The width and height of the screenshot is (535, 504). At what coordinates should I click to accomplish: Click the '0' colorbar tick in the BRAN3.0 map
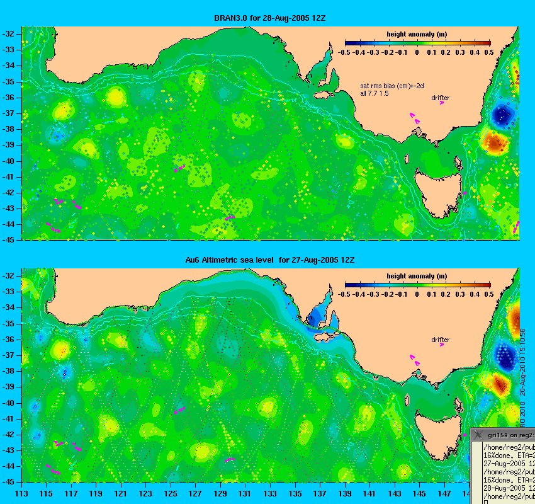click(x=417, y=52)
